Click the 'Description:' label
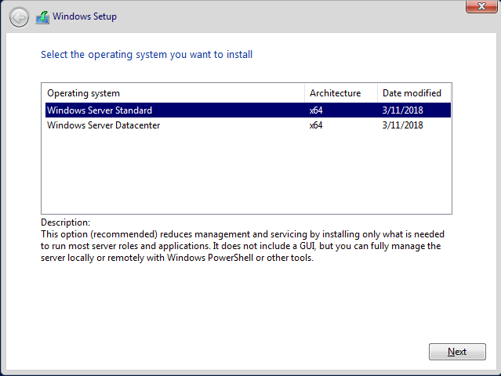501x376 pixels. [65, 222]
